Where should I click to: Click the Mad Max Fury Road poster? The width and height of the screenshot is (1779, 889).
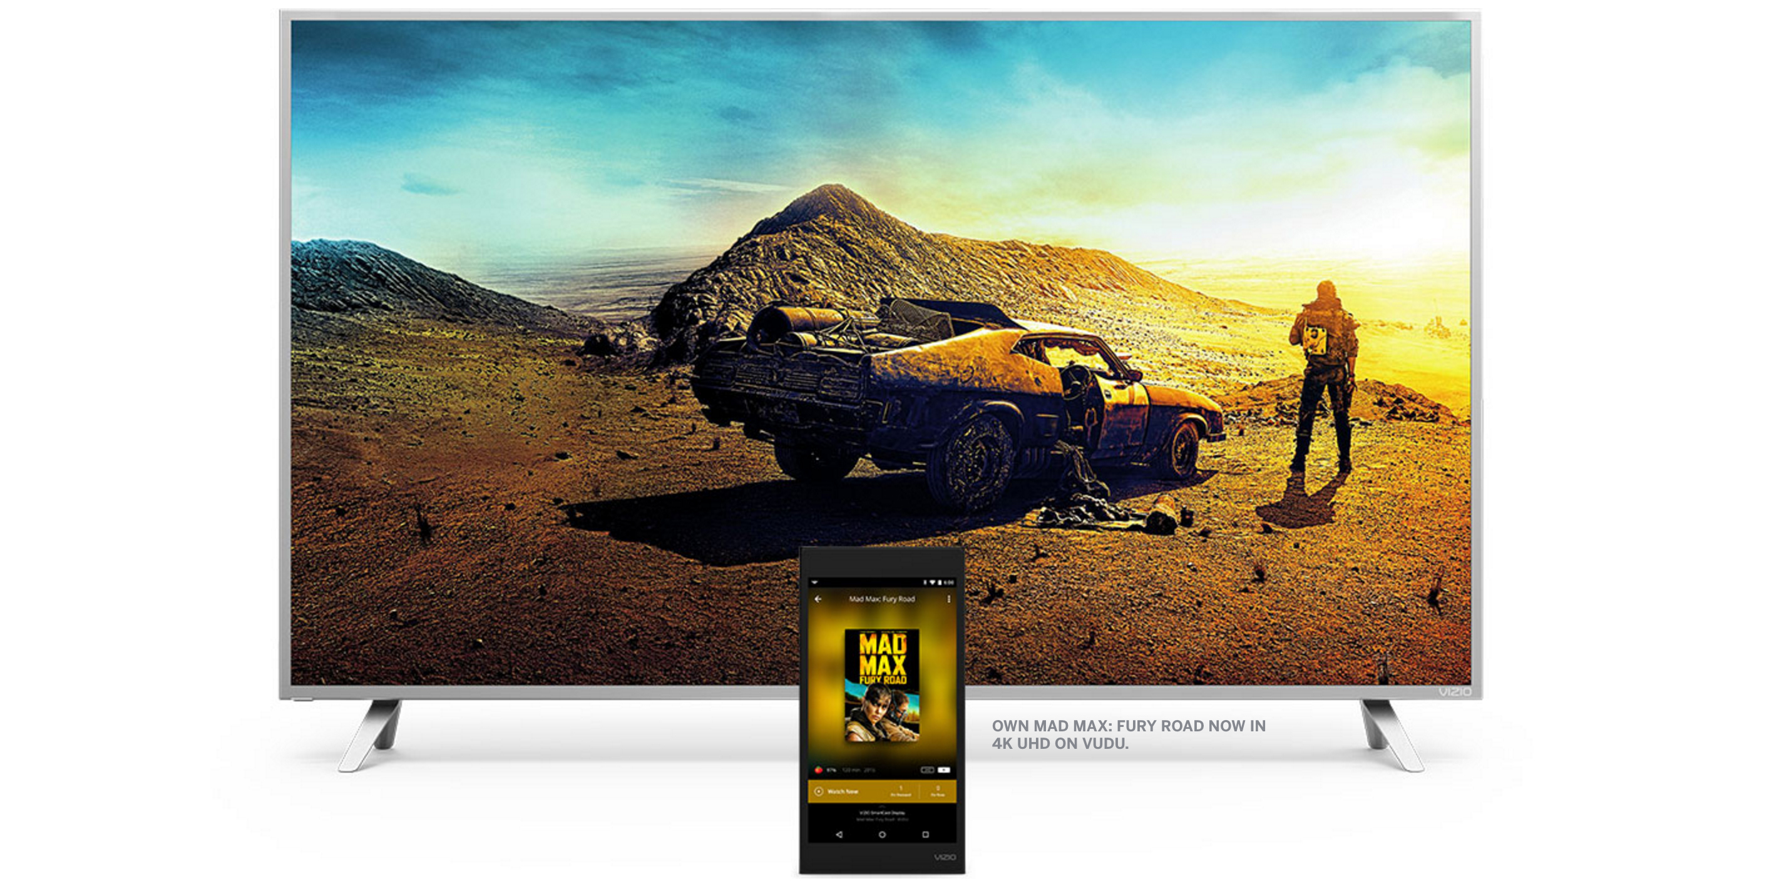pyautogui.click(x=882, y=684)
